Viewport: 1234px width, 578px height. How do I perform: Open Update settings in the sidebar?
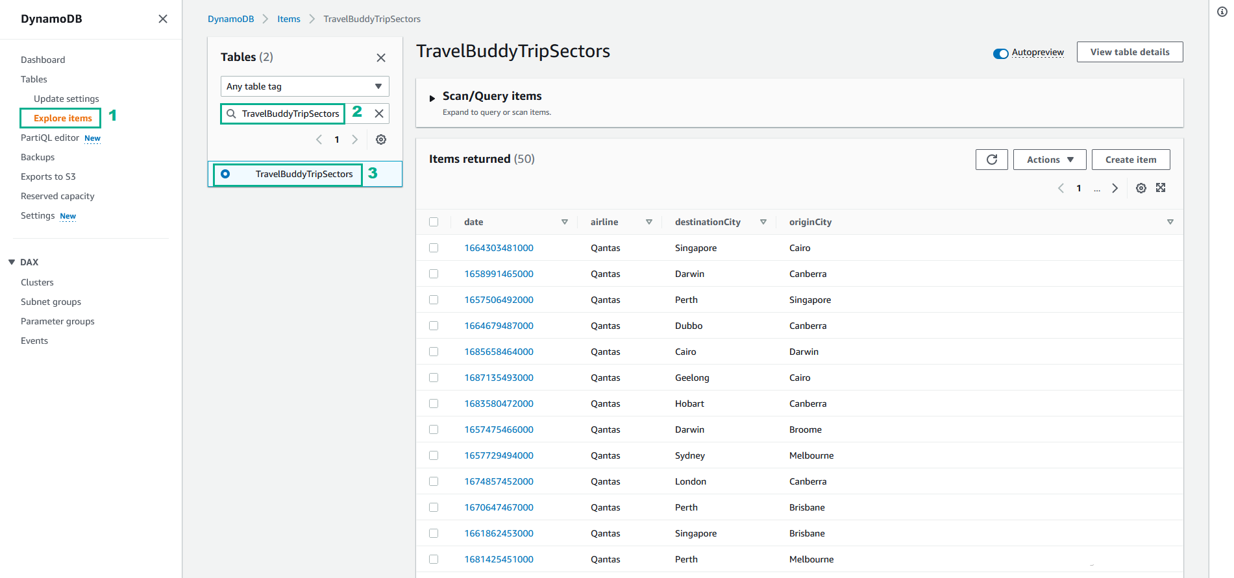[x=66, y=99]
